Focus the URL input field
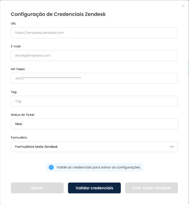The image size is (189, 204). [94, 33]
